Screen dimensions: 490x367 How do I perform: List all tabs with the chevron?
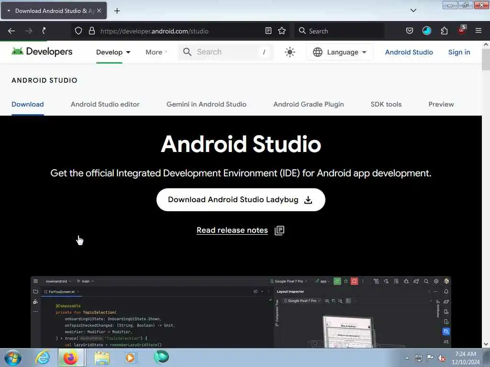point(413,11)
